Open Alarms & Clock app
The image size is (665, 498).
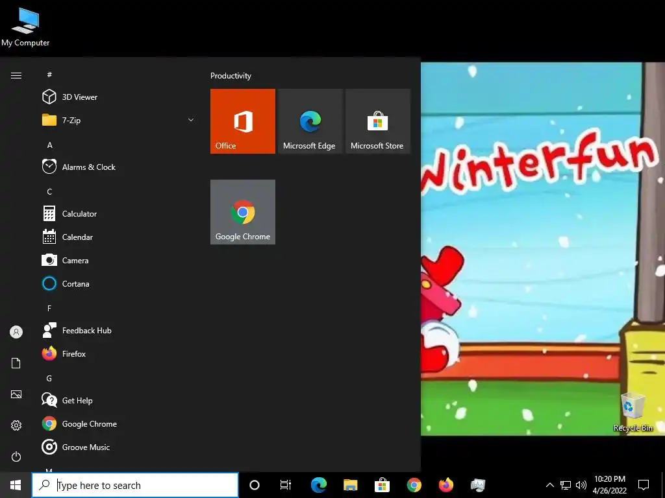pos(119,167)
